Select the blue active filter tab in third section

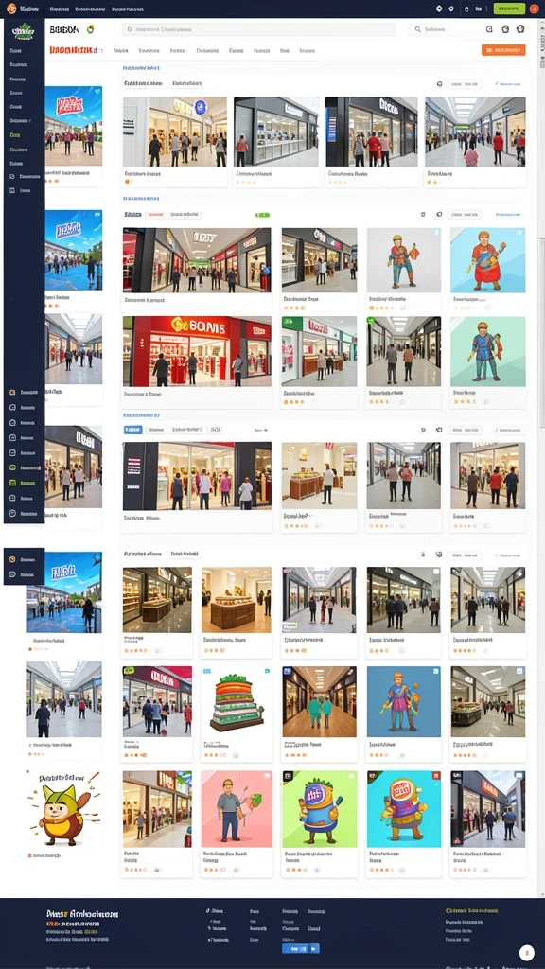[x=132, y=430]
